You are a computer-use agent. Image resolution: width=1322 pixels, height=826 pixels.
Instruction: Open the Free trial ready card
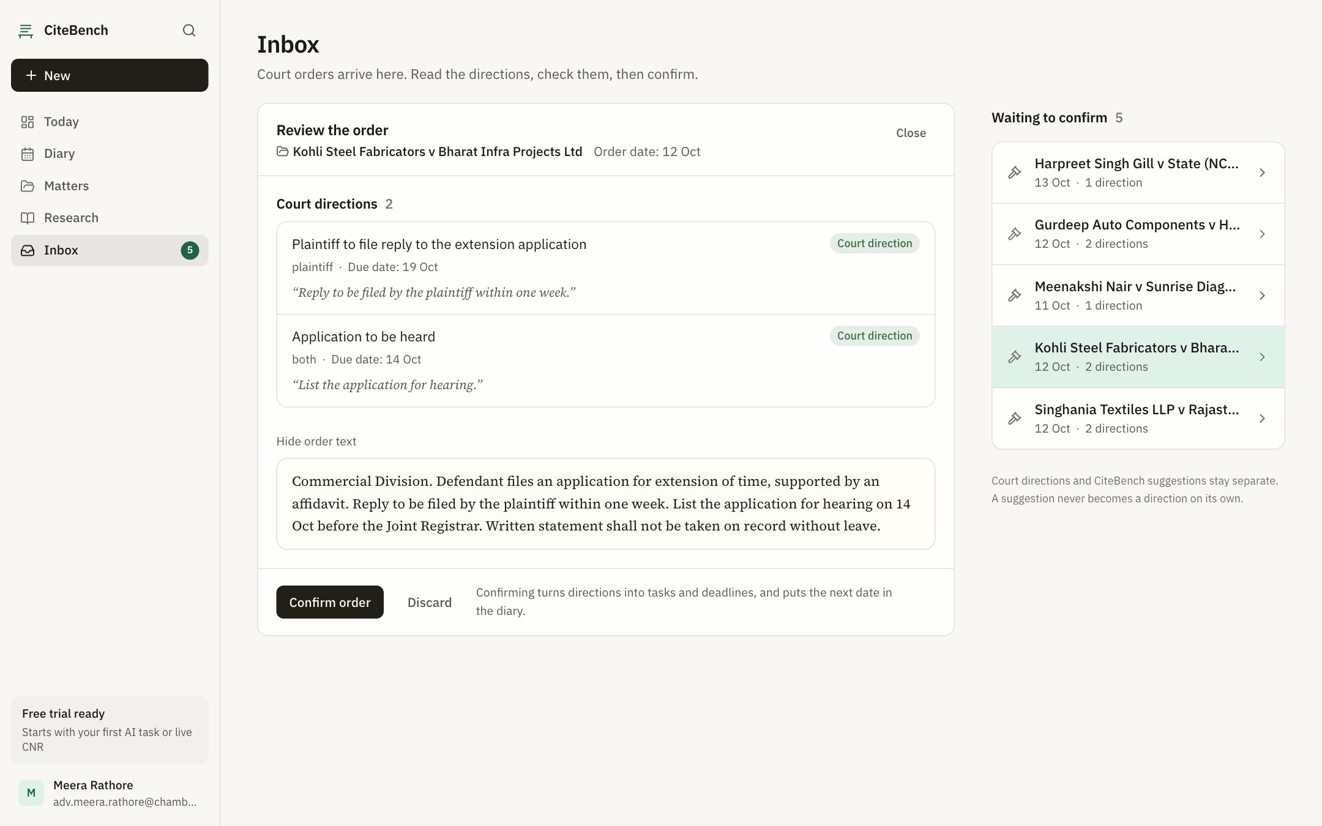pos(110,730)
